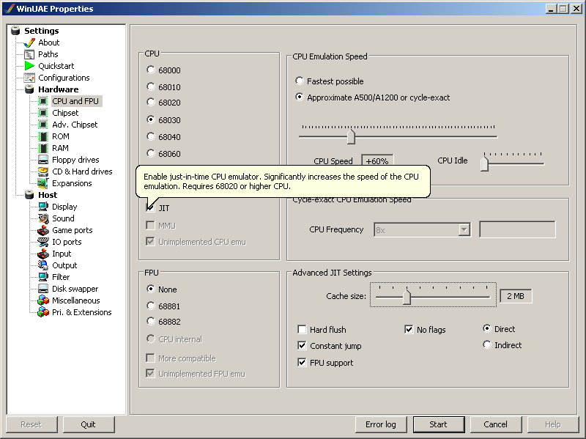Click the empty field beside CPU Frequency
Viewport: 586px width, 439px height.
(x=517, y=229)
